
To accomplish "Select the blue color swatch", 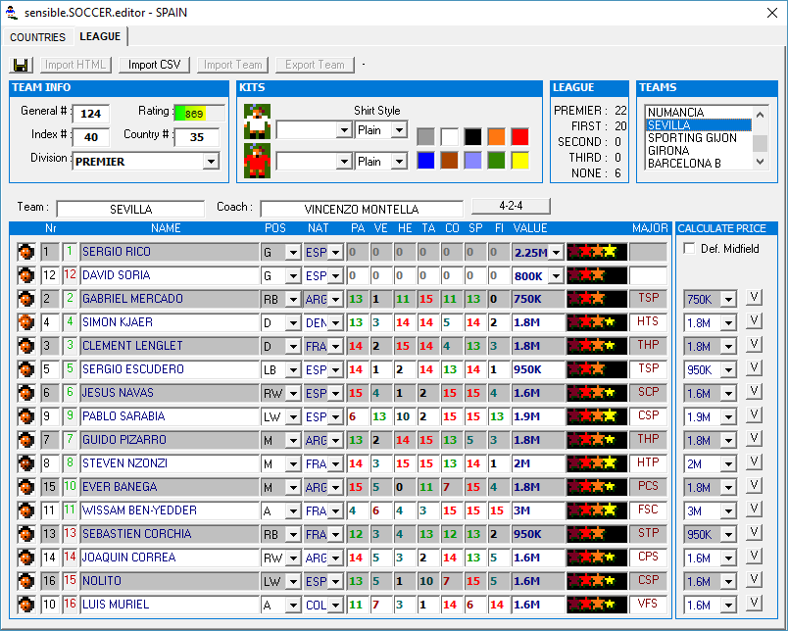I will point(425,160).
